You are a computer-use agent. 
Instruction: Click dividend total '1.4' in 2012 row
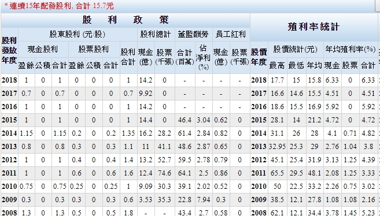[x=128, y=160]
